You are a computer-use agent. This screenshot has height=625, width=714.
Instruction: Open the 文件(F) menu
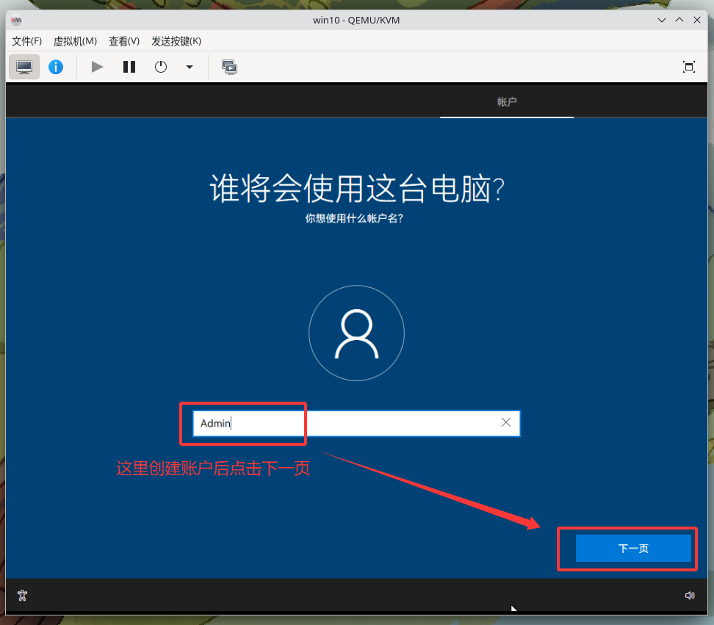pos(26,41)
